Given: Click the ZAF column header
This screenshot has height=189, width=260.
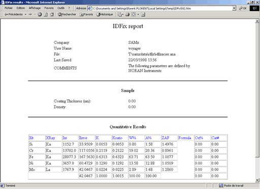Looking at the screenshot, I should [x=166, y=138].
